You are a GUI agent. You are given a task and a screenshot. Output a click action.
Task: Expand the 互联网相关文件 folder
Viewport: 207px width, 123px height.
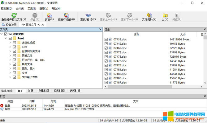coord(10,51)
